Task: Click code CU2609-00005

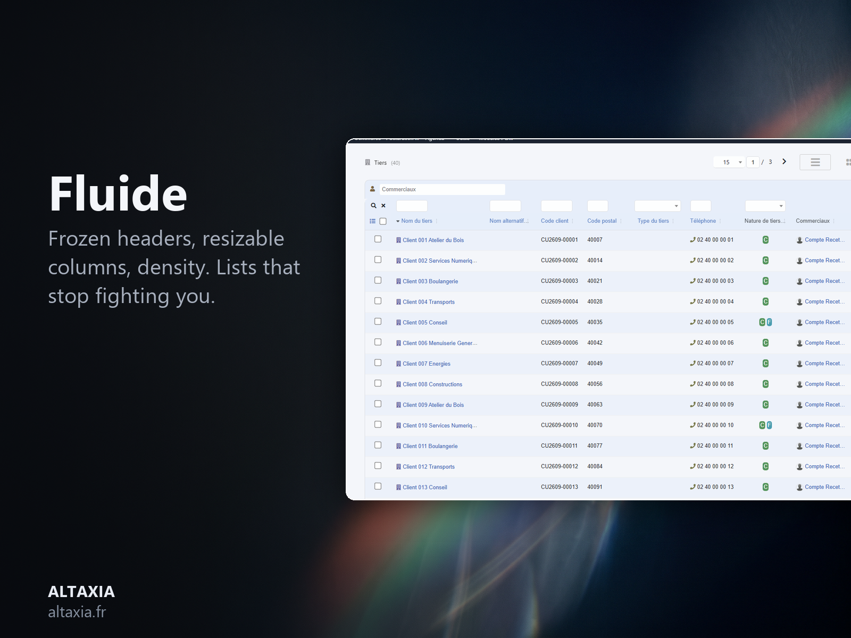Action: tap(560, 322)
